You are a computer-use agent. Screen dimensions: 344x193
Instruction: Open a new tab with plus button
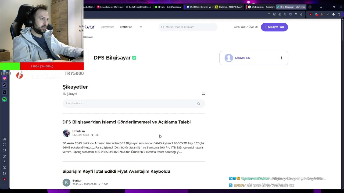pos(310,7)
